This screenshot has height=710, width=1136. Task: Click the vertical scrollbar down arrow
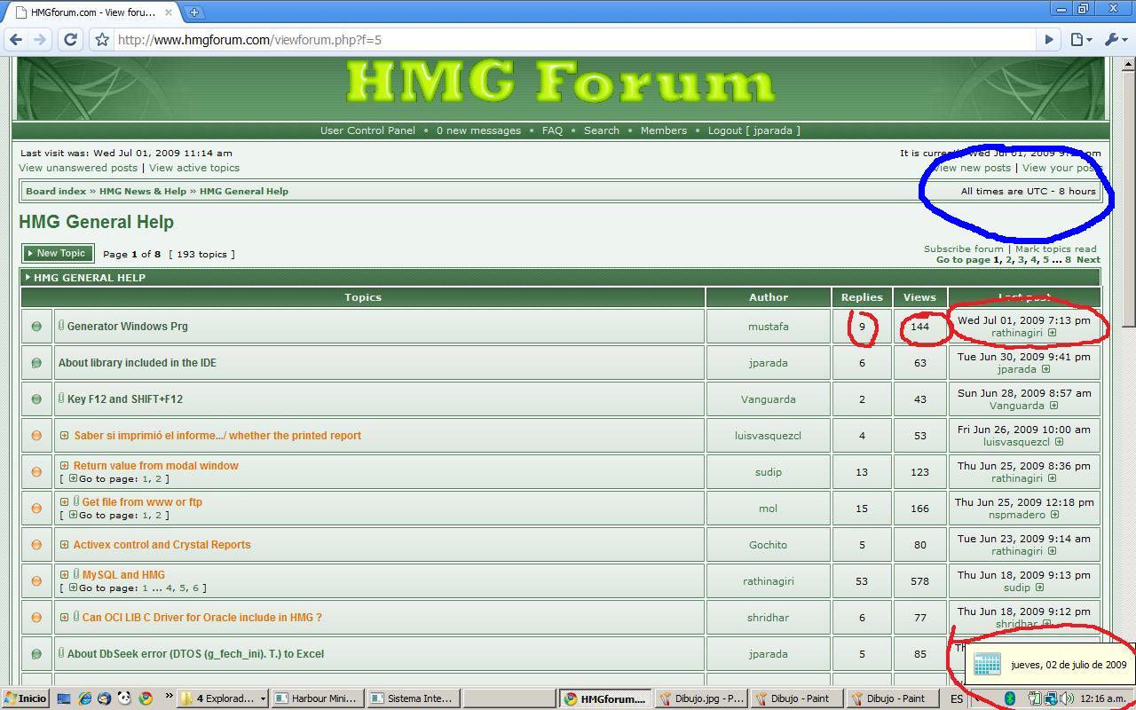(1128, 679)
